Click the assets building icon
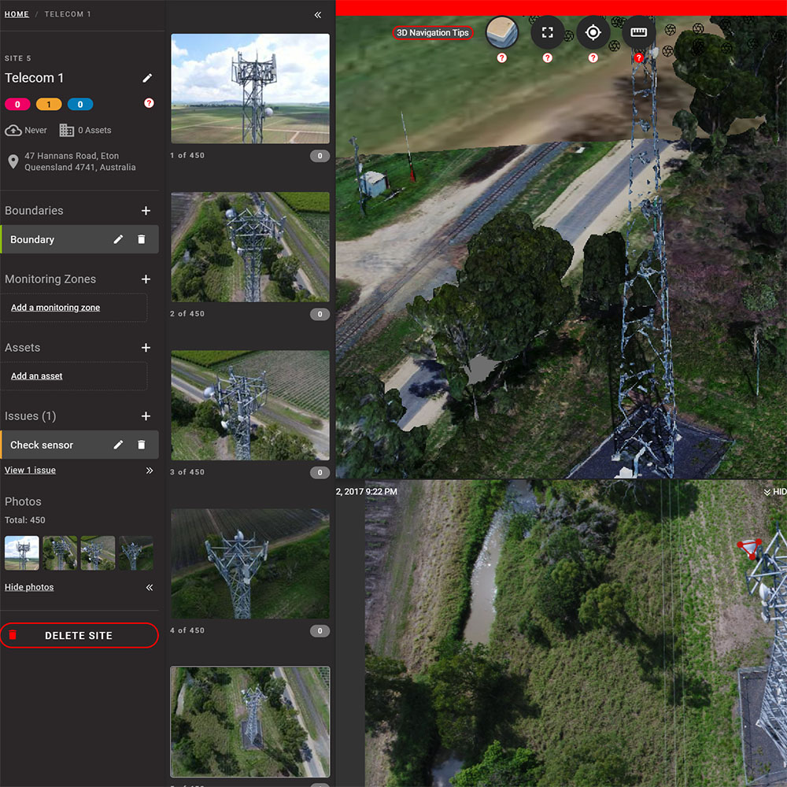 click(67, 131)
